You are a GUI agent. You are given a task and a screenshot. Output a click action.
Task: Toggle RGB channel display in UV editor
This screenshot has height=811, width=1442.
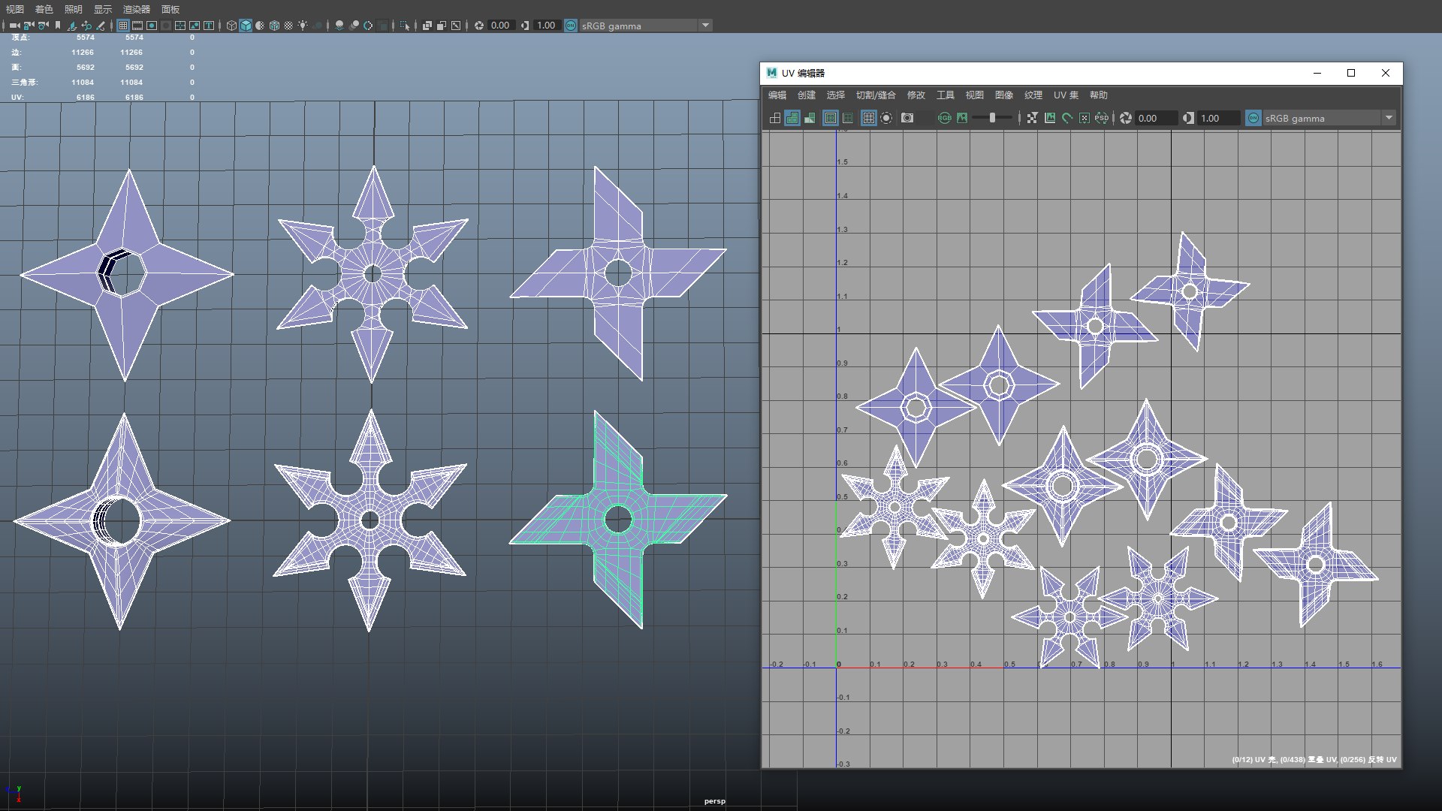point(944,118)
